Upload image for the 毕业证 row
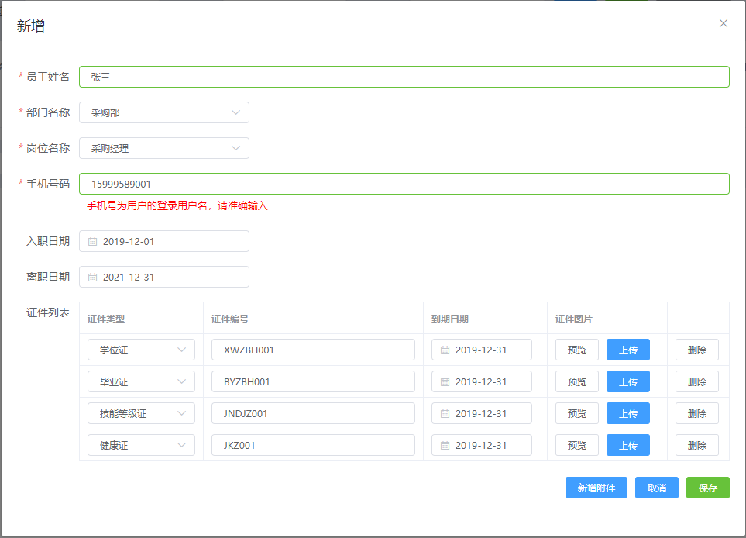746x538 pixels. (627, 381)
